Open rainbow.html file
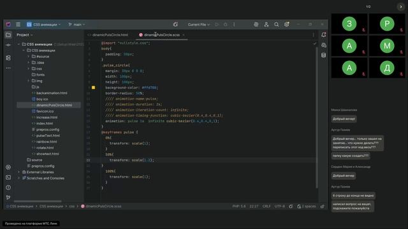This screenshot has width=408, height=229. pyautogui.click(x=47, y=141)
